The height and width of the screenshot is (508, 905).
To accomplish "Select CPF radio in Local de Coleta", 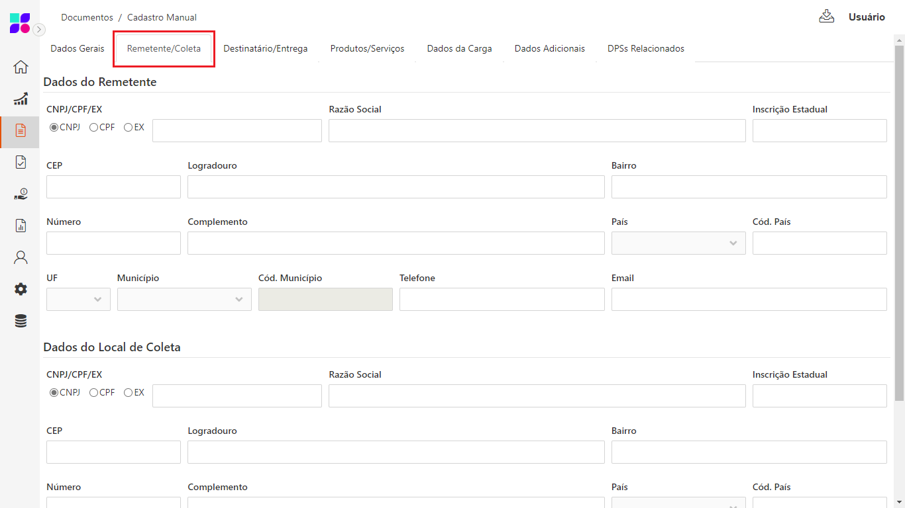I will pos(94,393).
